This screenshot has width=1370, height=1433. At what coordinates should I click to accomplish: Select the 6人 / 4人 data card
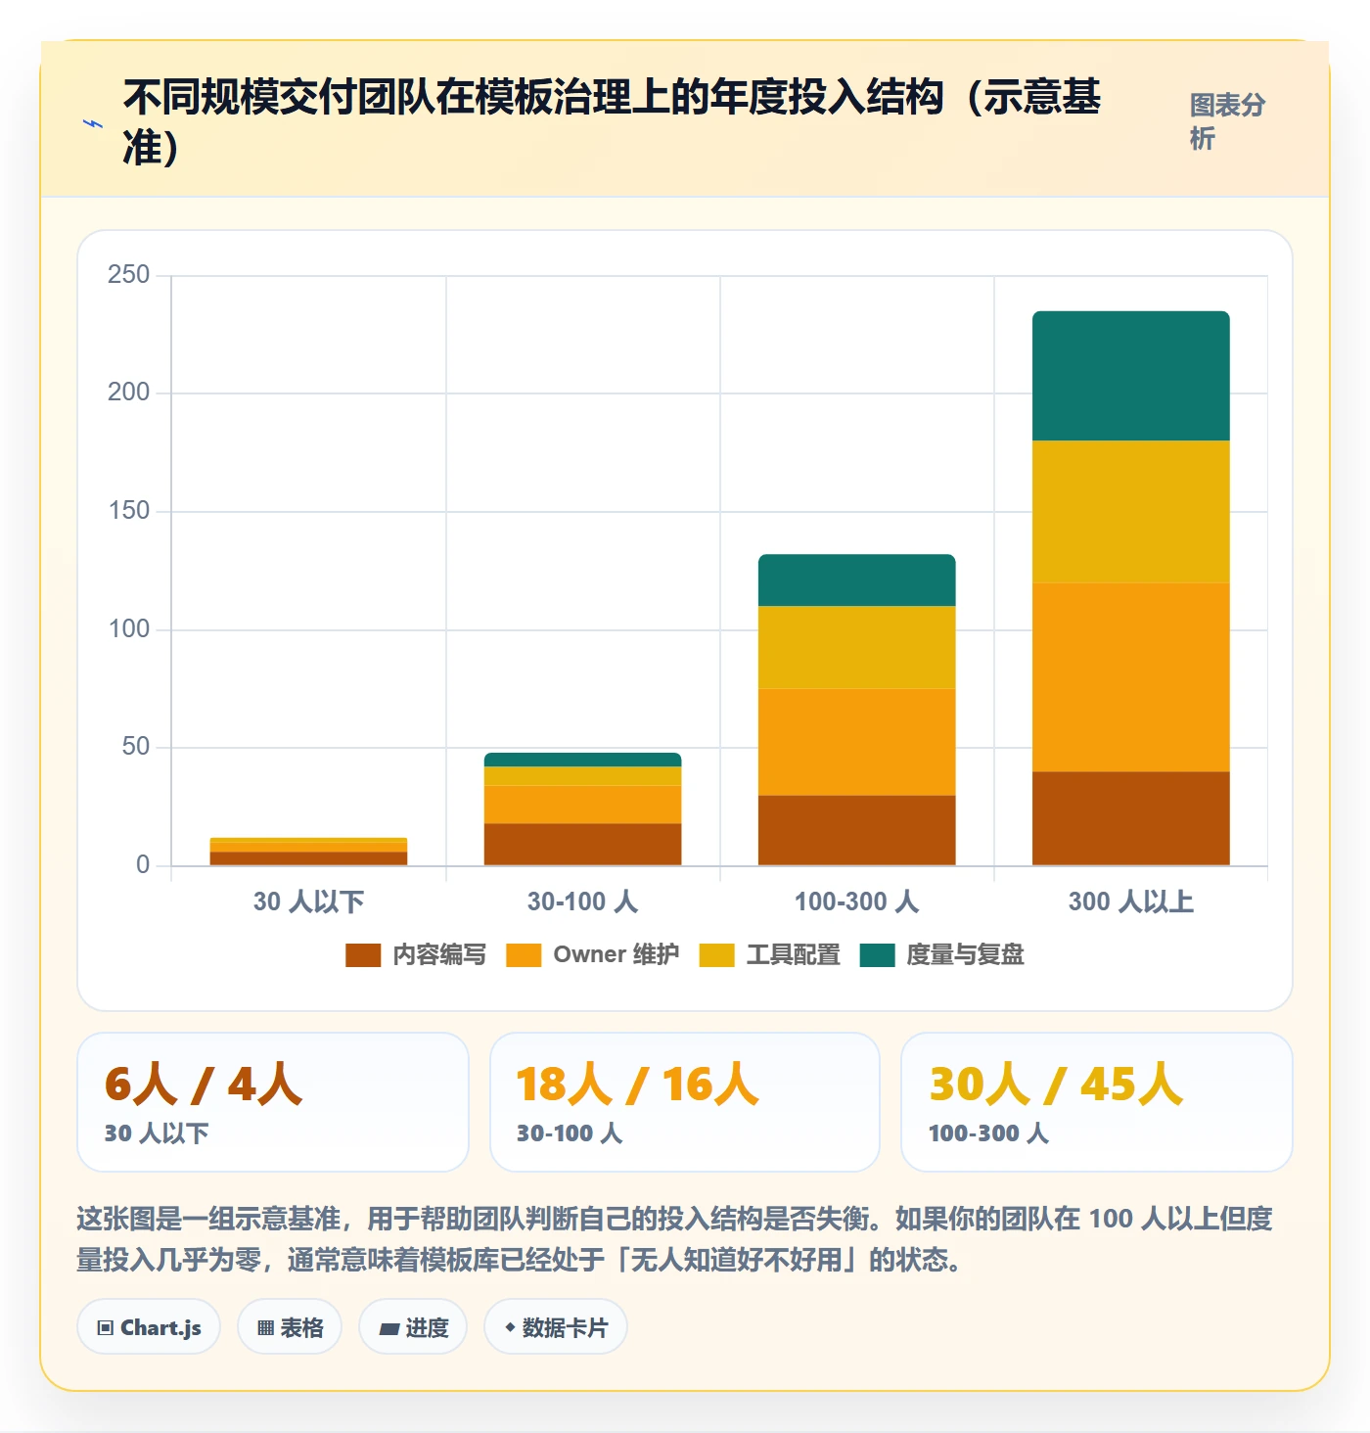[x=273, y=1102]
